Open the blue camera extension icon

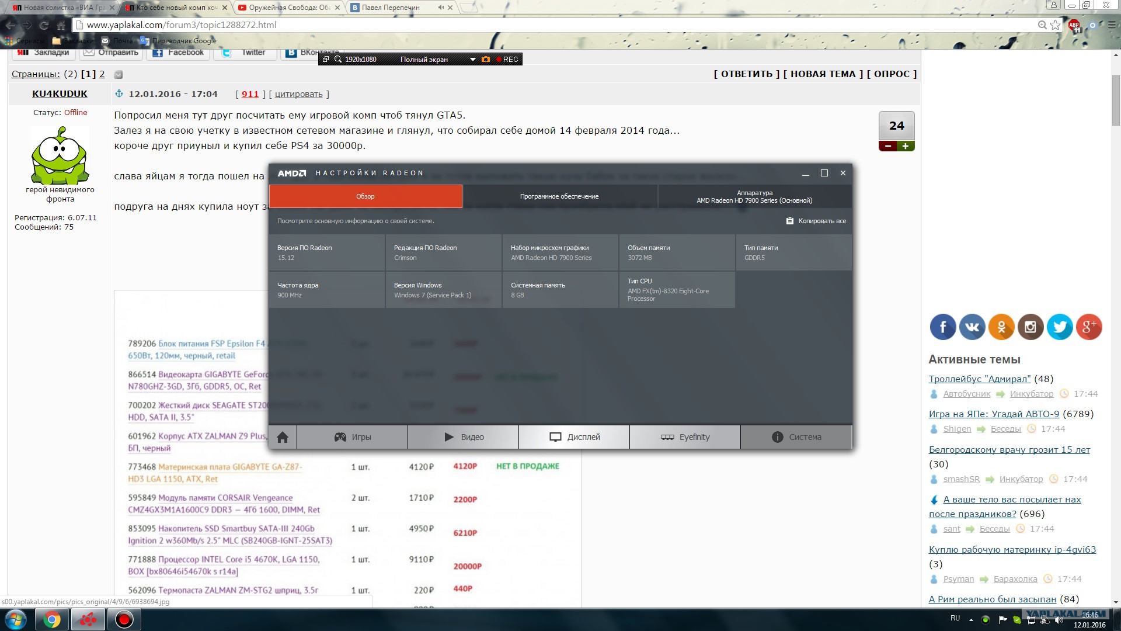pos(1092,25)
